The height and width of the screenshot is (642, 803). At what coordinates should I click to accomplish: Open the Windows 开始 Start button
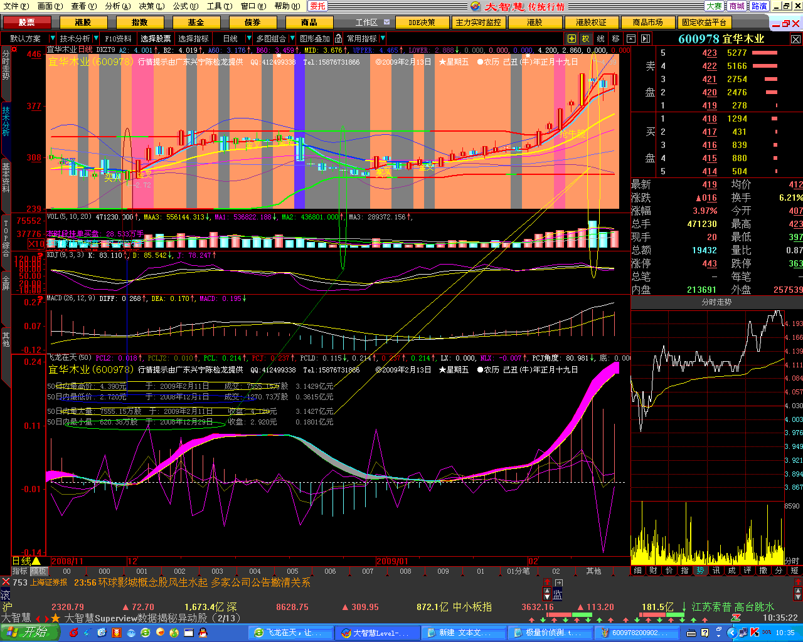29,633
